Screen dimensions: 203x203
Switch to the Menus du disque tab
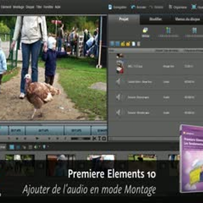188,19
